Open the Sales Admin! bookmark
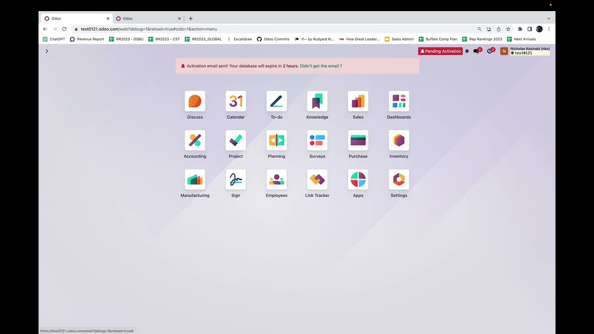The image size is (594, 334). (x=399, y=39)
